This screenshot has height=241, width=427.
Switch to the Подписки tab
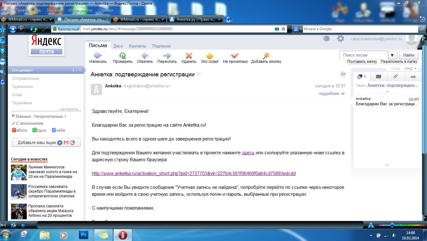[162, 46]
